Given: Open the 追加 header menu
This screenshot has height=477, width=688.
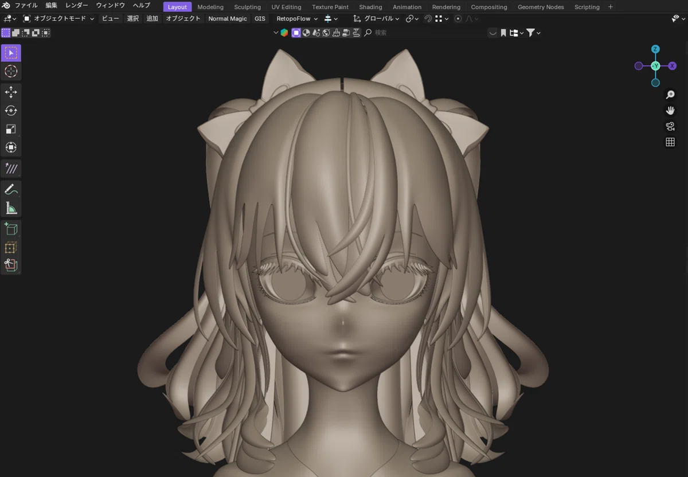Looking at the screenshot, I should point(152,19).
